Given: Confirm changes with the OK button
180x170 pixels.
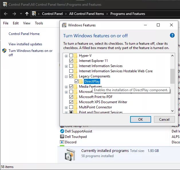Looking at the screenshot, I should point(141,119).
